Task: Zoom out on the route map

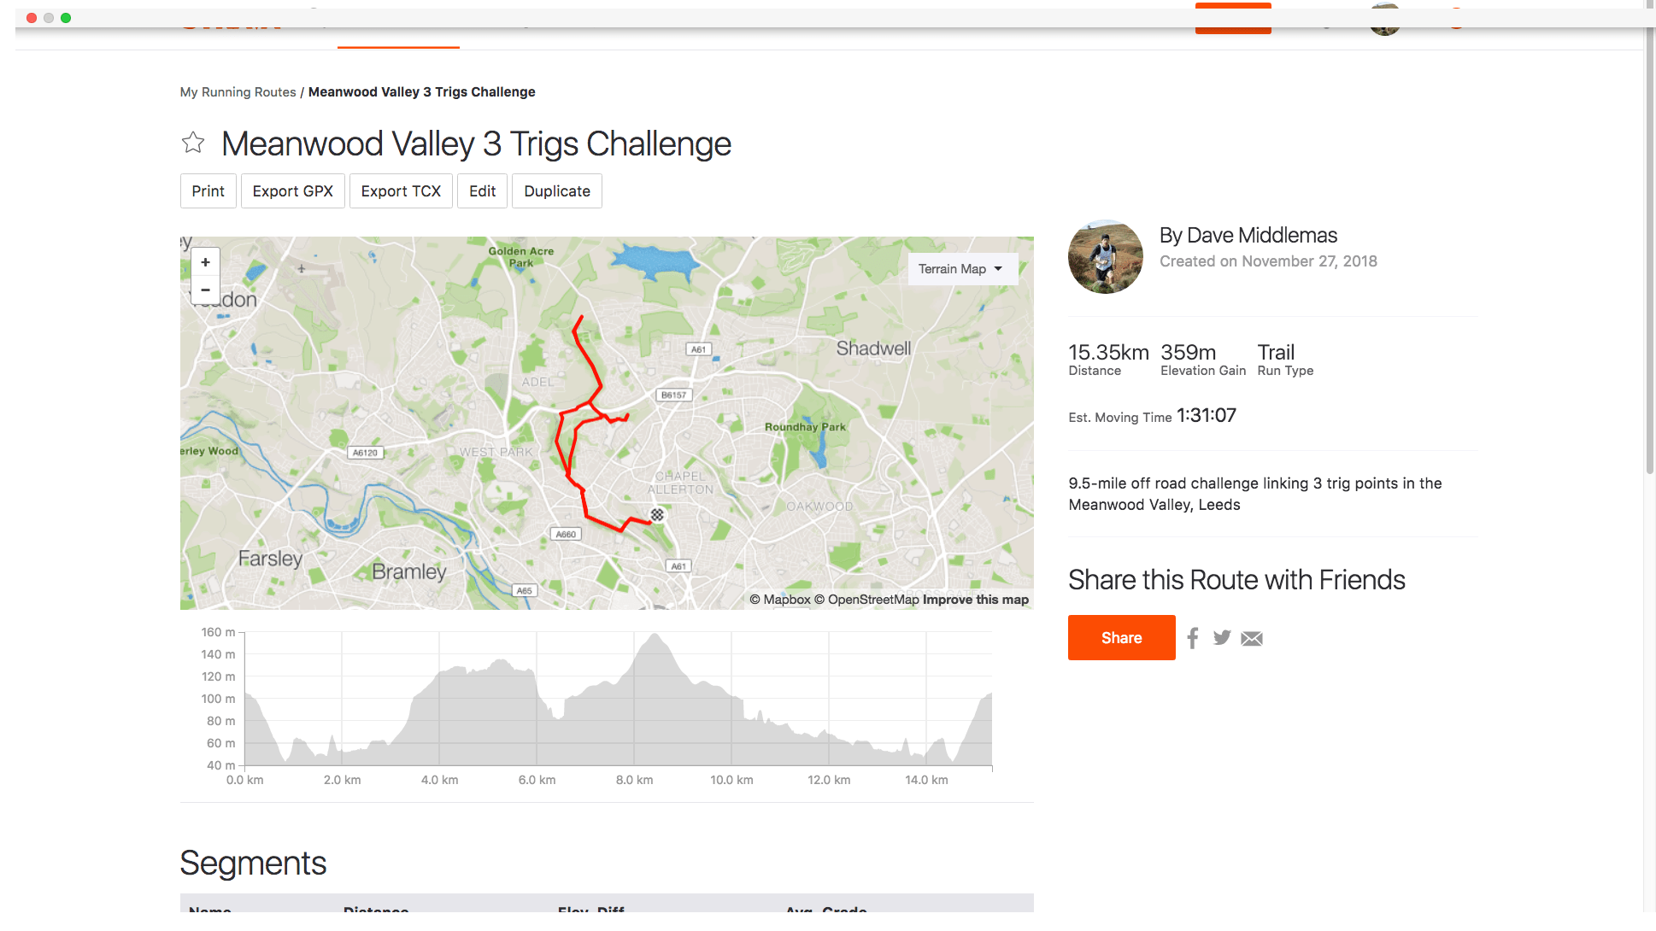Action: tap(205, 290)
